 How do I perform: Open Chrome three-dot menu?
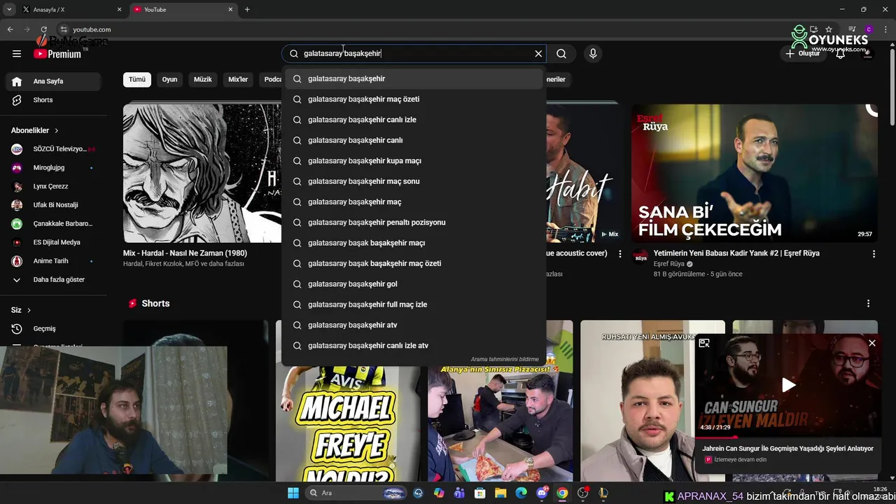(884, 29)
